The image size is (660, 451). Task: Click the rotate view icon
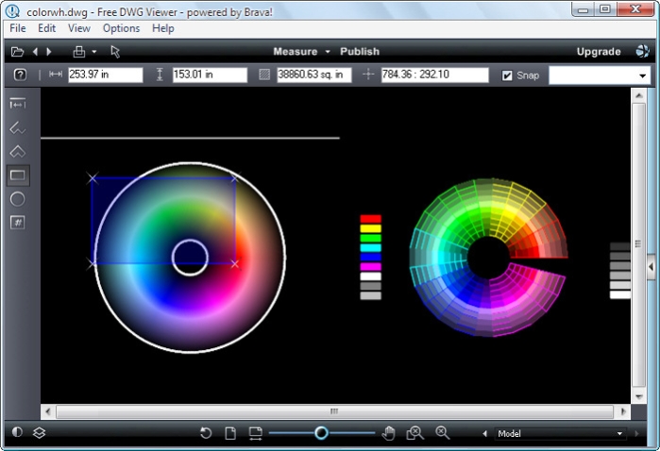(x=206, y=433)
